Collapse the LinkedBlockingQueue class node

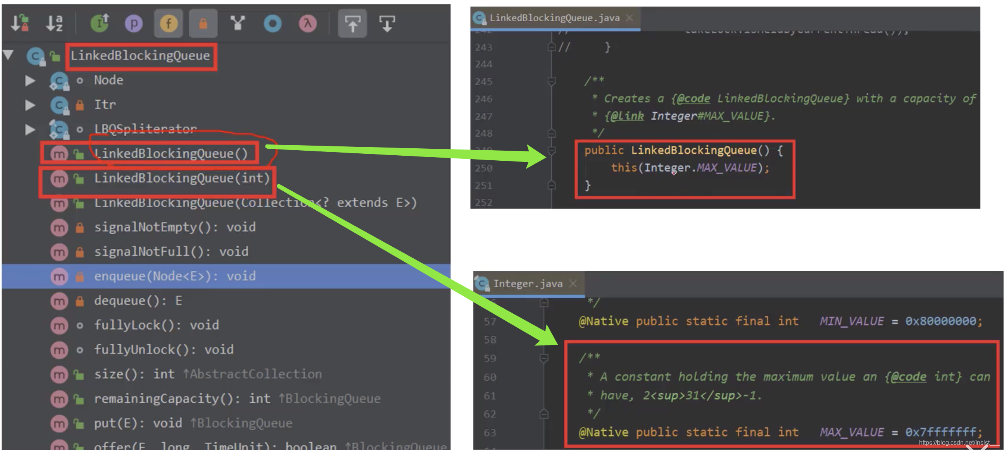(x=8, y=55)
